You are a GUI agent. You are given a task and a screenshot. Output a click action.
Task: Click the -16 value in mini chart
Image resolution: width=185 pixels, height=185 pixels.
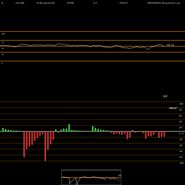pyautogui.click(x=119, y=175)
